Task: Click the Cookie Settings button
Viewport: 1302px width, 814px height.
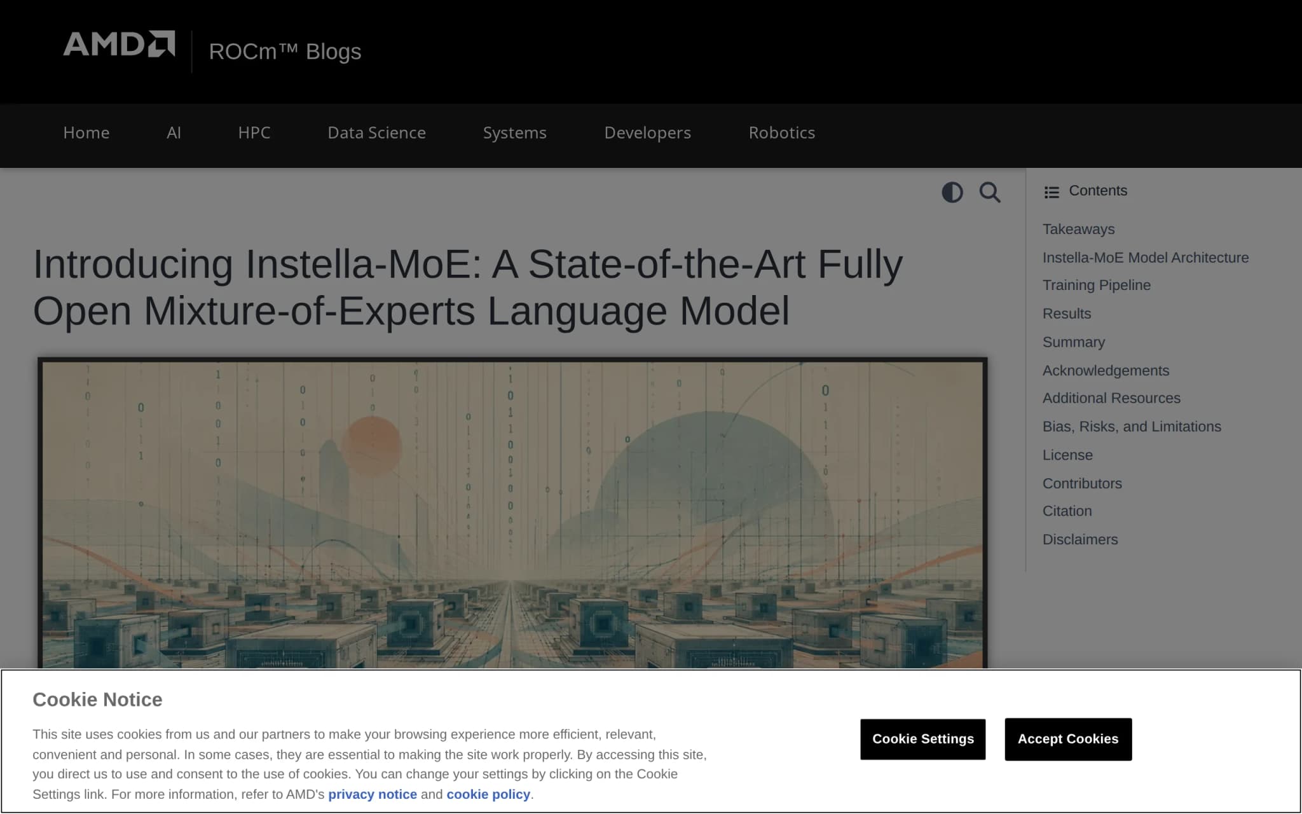Action: click(x=922, y=739)
